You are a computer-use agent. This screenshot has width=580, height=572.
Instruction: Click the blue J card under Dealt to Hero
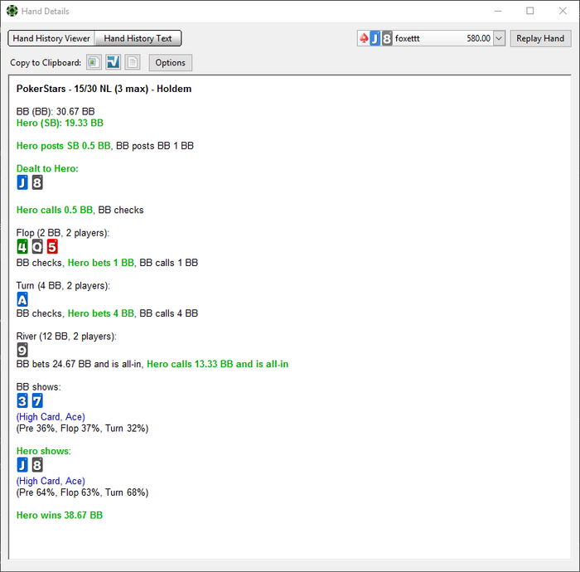click(x=22, y=182)
